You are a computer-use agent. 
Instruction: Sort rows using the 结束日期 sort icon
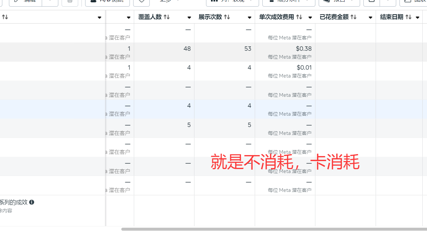click(x=408, y=17)
